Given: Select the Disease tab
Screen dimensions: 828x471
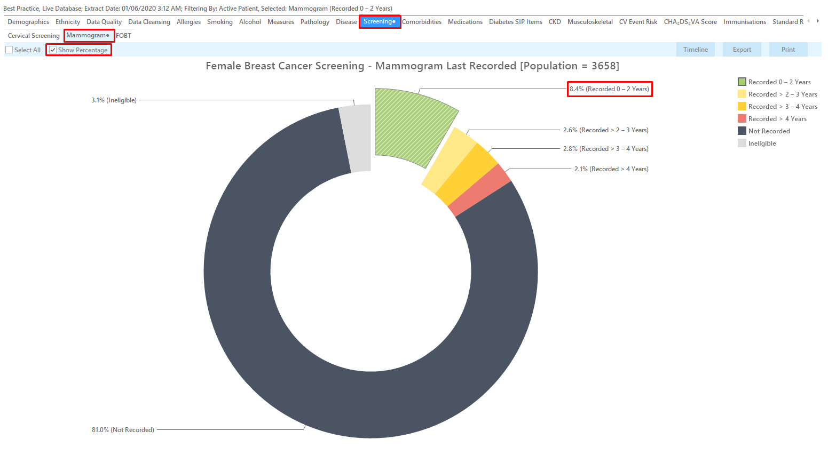Looking at the screenshot, I should click(x=346, y=22).
